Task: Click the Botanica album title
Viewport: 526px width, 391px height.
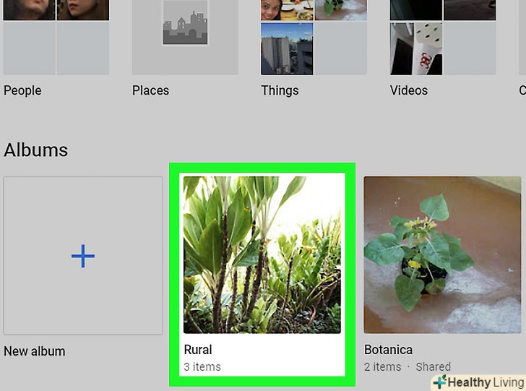Action: pyautogui.click(x=388, y=350)
